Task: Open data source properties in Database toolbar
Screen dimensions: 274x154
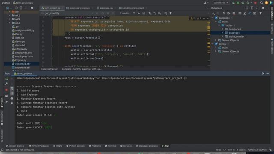Action: click(x=229, y=13)
